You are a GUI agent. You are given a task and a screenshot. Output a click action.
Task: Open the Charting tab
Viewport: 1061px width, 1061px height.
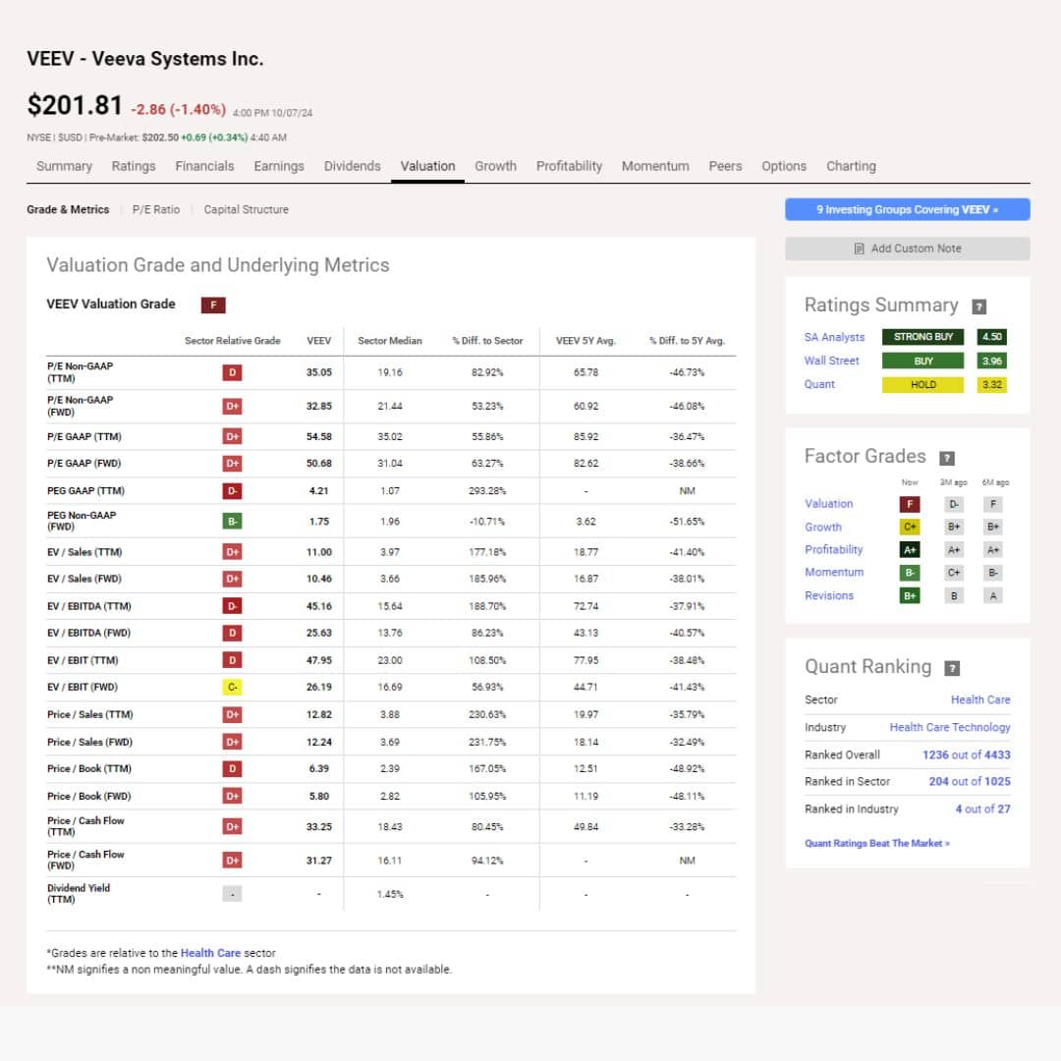tap(851, 166)
